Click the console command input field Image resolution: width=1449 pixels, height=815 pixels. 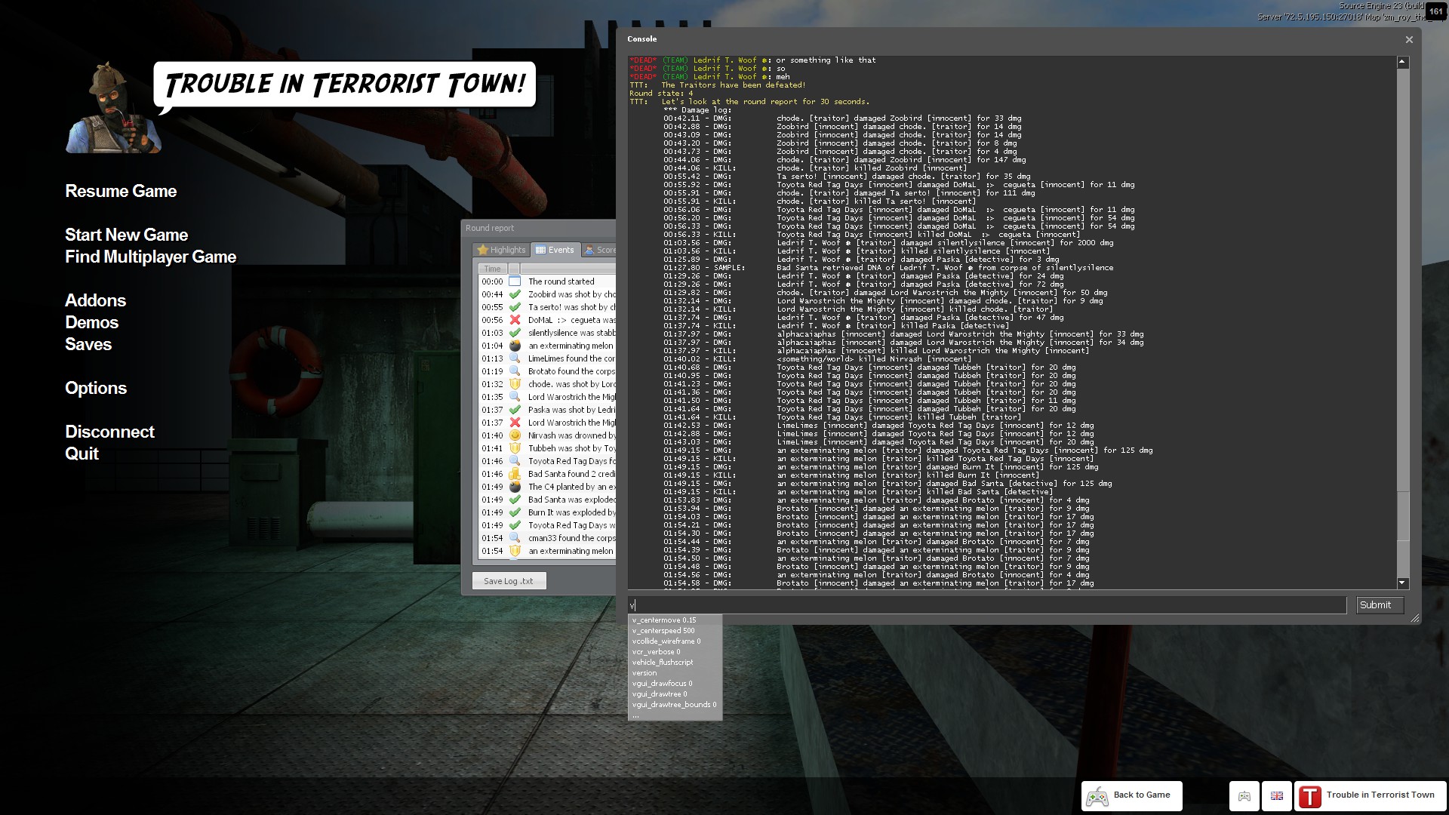pyautogui.click(x=987, y=605)
